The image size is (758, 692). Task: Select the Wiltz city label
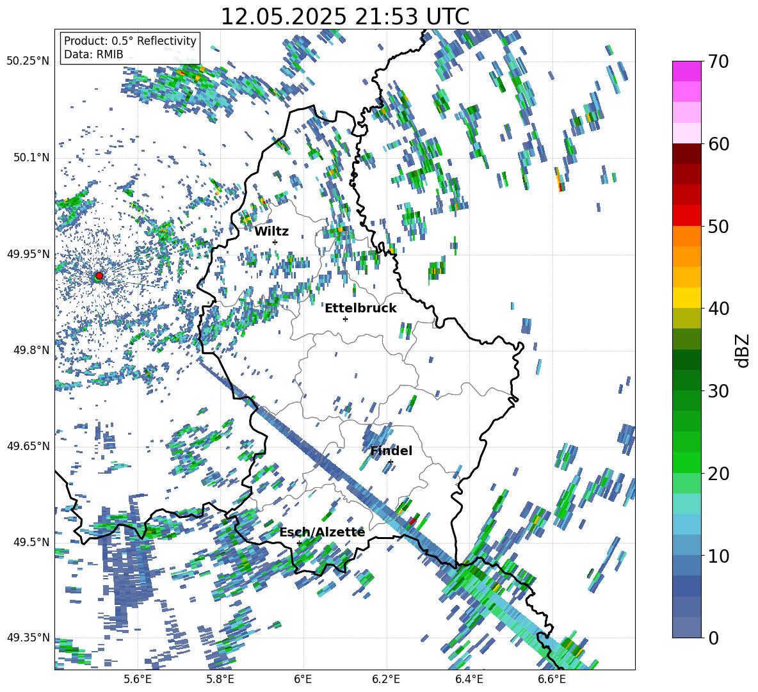(271, 232)
